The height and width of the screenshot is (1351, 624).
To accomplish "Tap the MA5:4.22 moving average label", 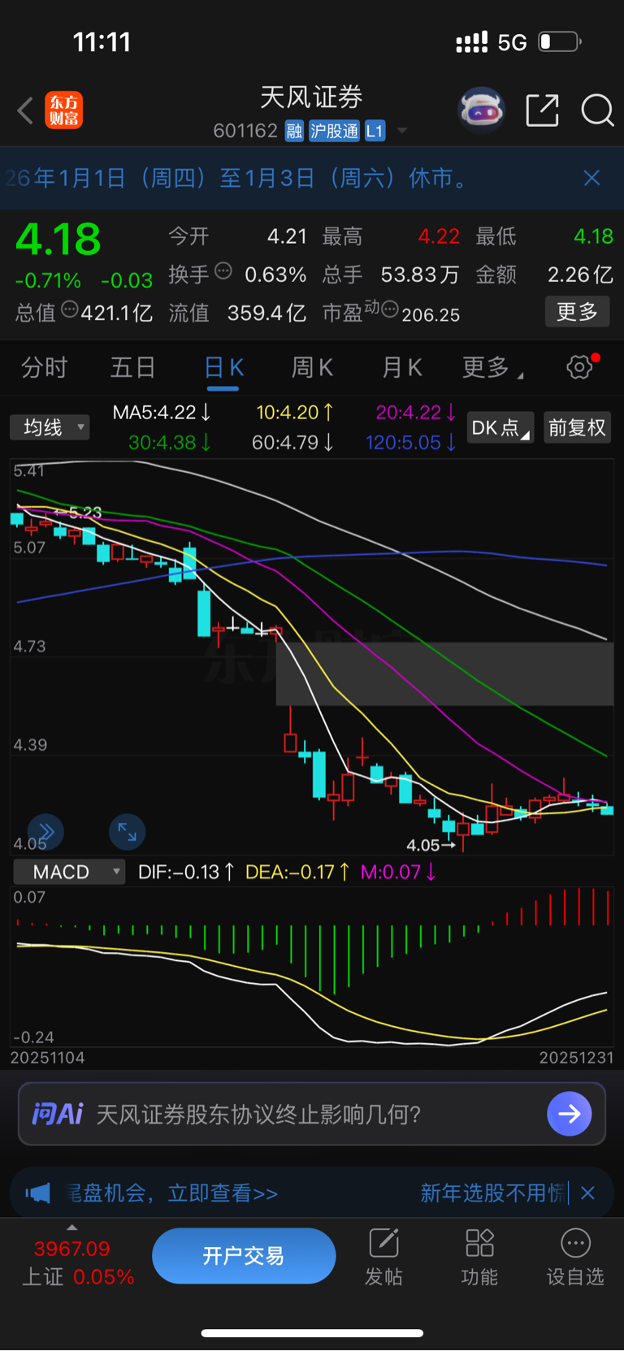I will tap(162, 413).
